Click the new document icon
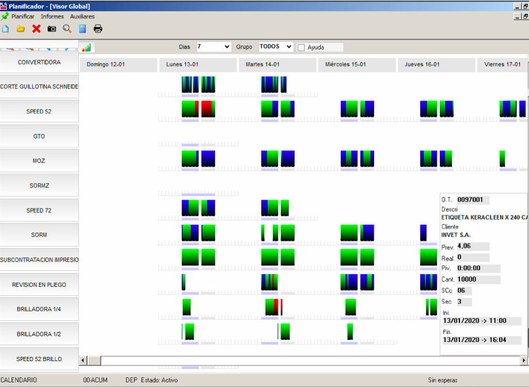The image size is (529, 387). [x=6, y=29]
